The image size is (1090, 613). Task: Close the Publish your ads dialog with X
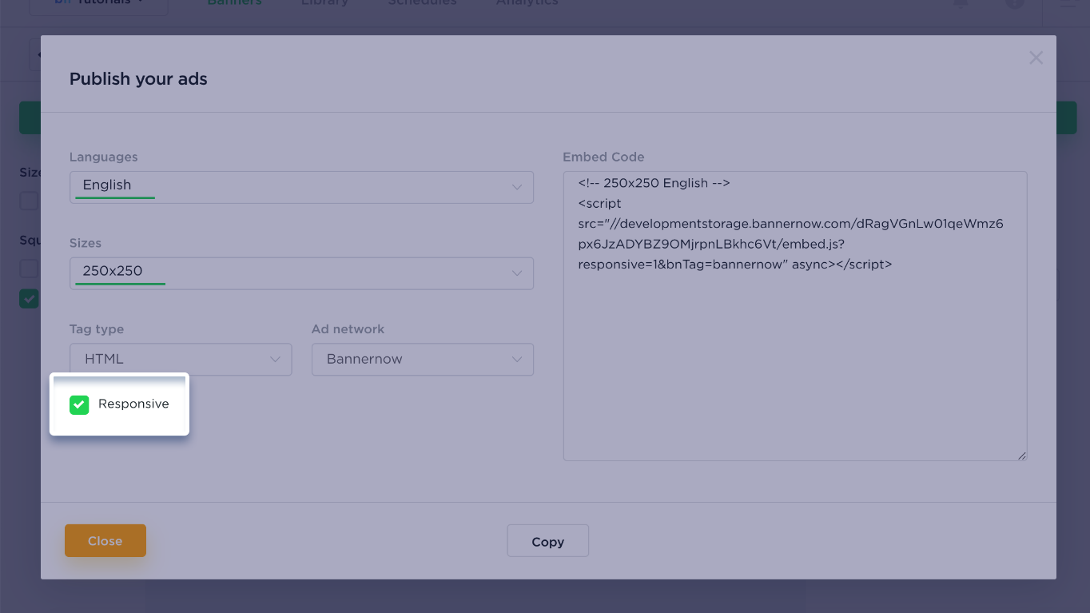click(1036, 58)
